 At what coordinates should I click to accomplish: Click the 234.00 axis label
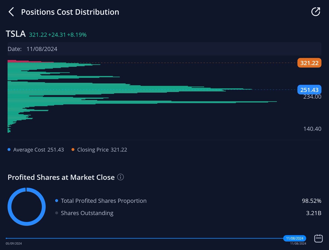[x=312, y=97]
